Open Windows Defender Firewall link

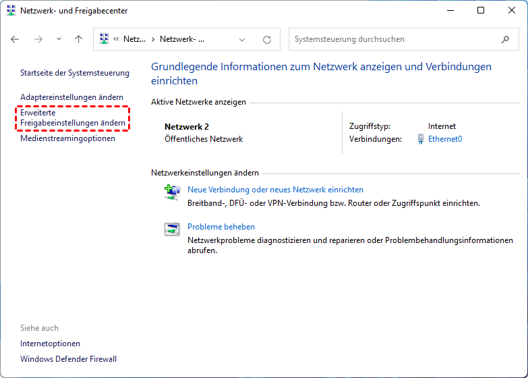click(x=68, y=358)
